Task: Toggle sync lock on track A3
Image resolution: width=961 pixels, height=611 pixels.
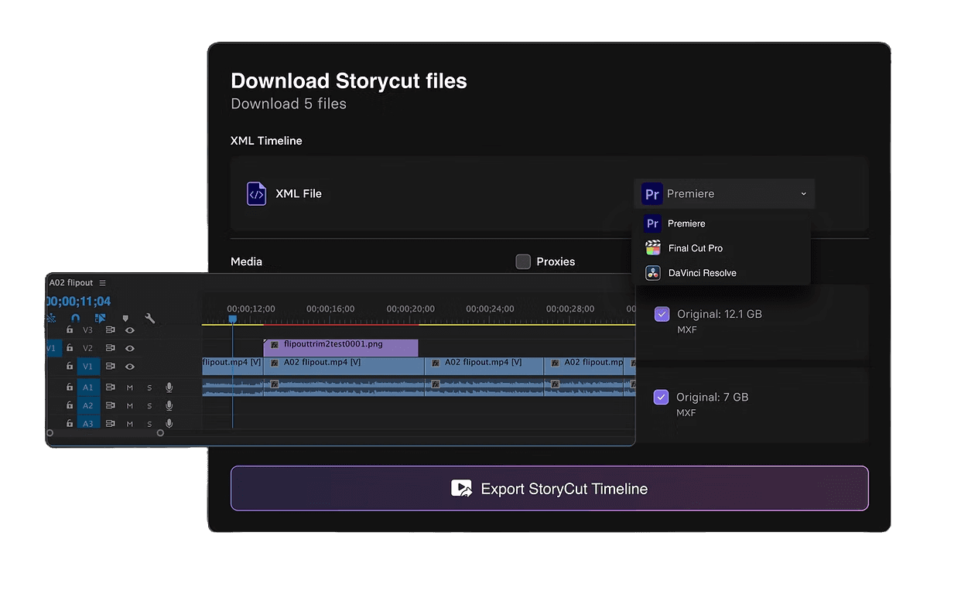Action: pos(111,423)
